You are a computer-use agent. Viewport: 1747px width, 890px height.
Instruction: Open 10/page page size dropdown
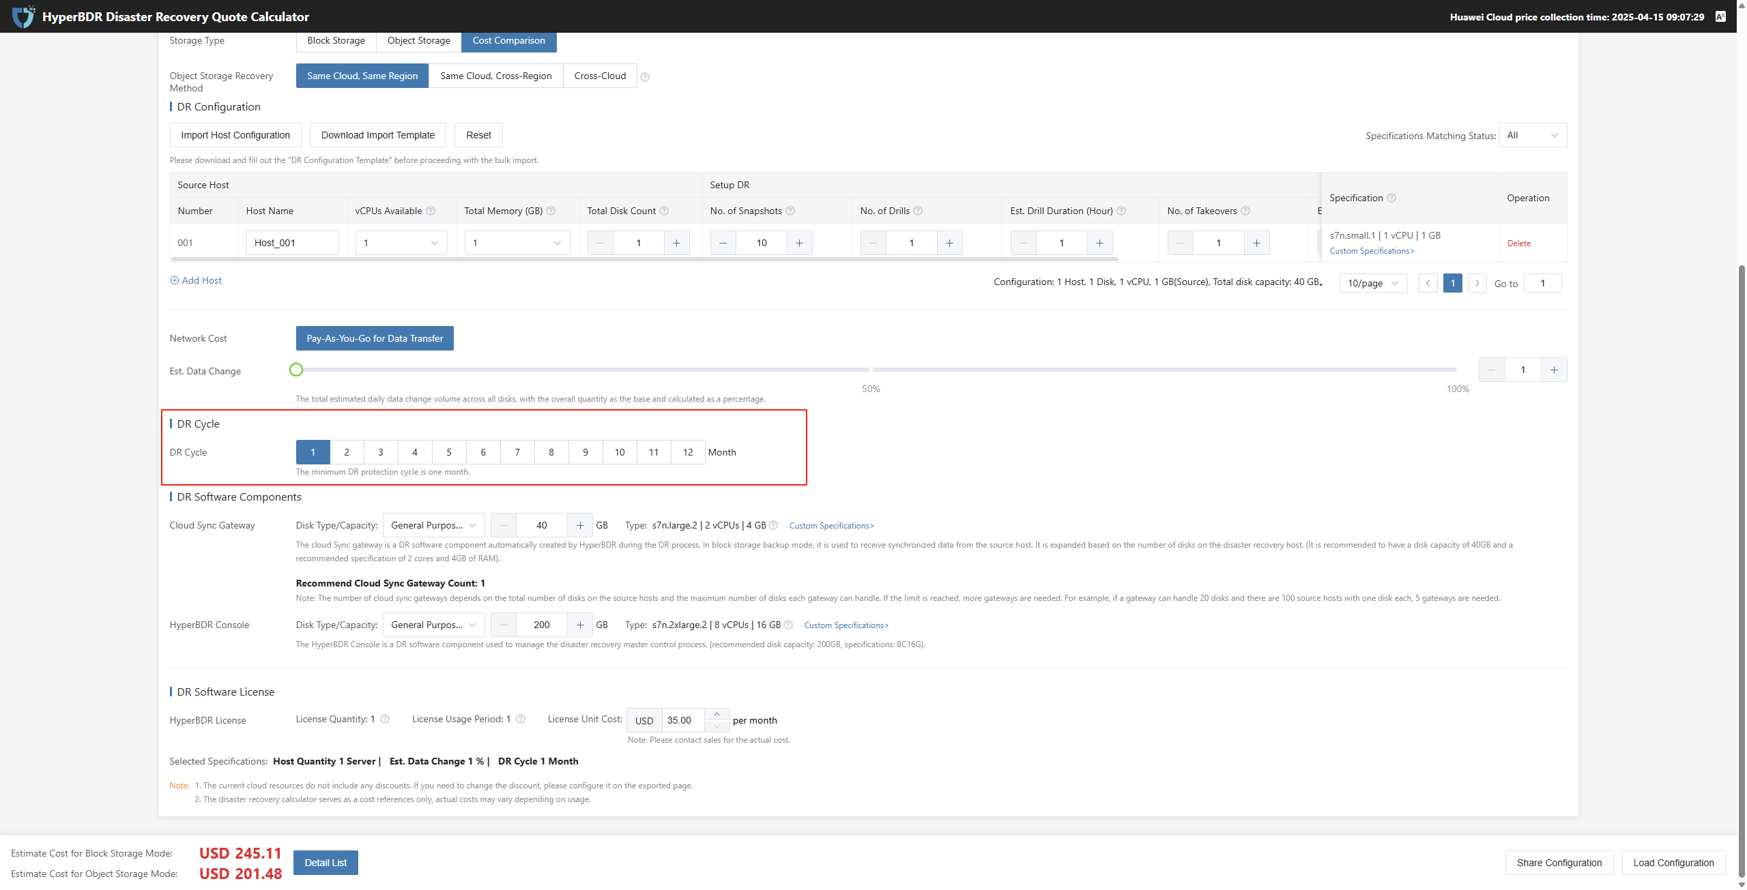coord(1373,283)
